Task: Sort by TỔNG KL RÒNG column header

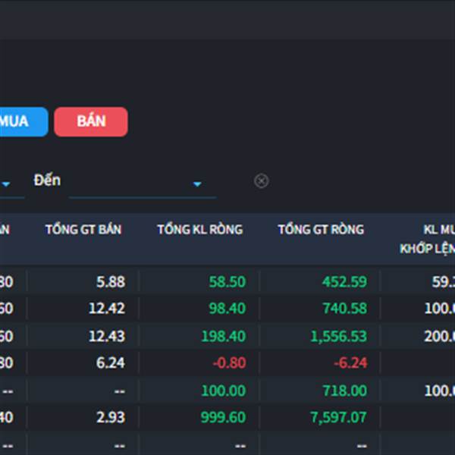Action: (x=200, y=230)
